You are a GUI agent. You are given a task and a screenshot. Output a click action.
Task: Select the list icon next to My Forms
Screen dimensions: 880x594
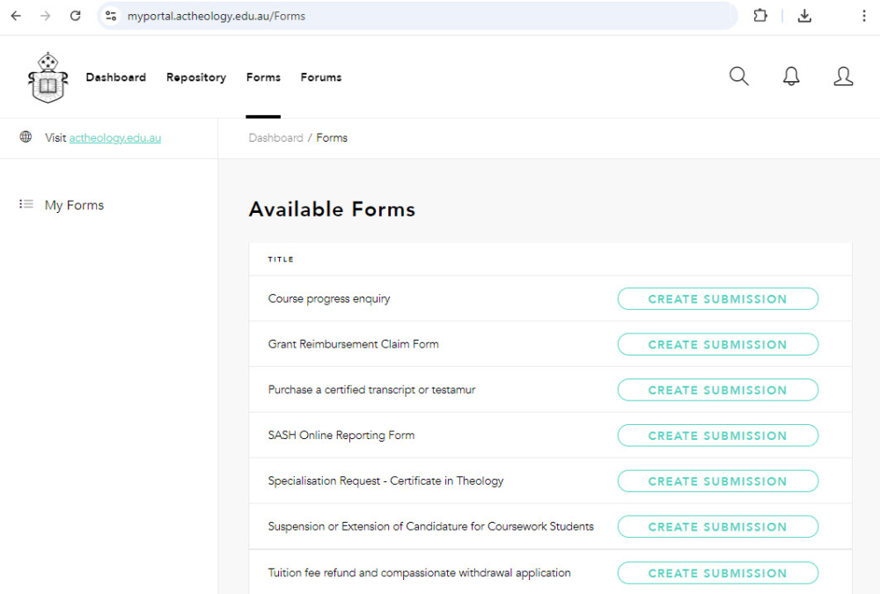tap(26, 204)
